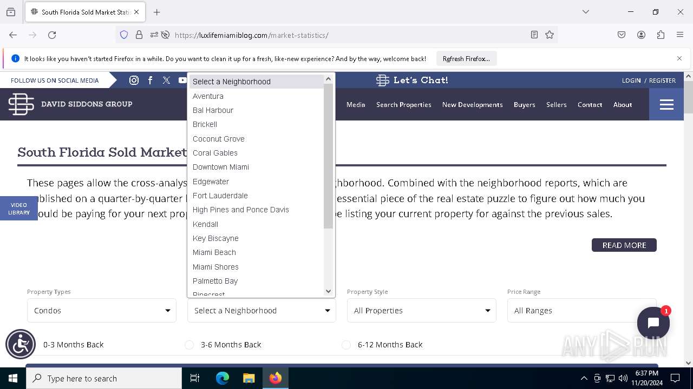Open the YouTube social icon

(182, 80)
